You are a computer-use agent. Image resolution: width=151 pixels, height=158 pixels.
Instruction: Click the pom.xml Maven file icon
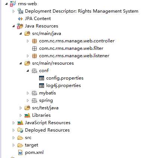pyautogui.click(x=20, y=152)
